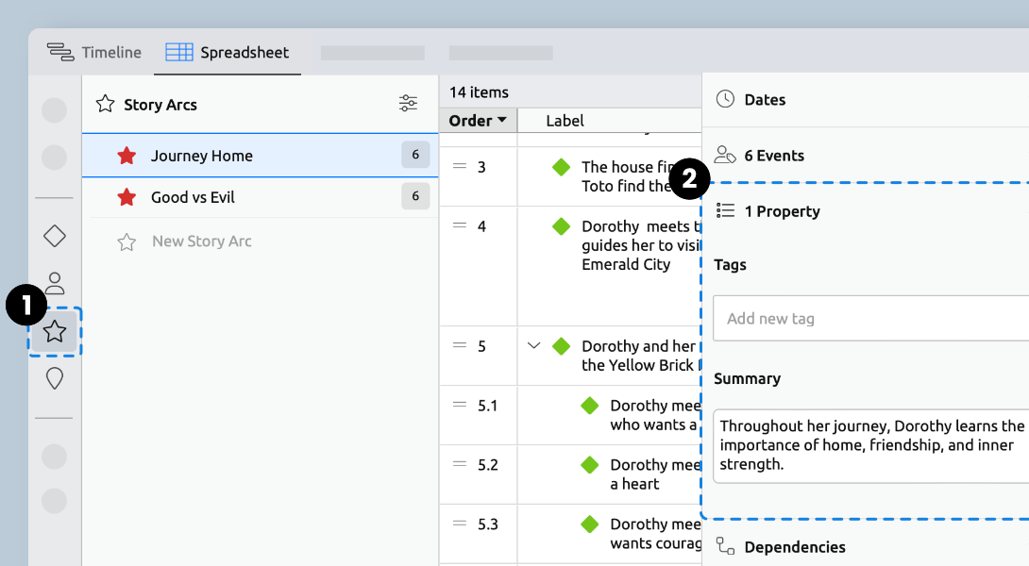Image resolution: width=1029 pixels, height=566 pixels.
Task: Click the green diamond of row 4
Action: [561, 226]
